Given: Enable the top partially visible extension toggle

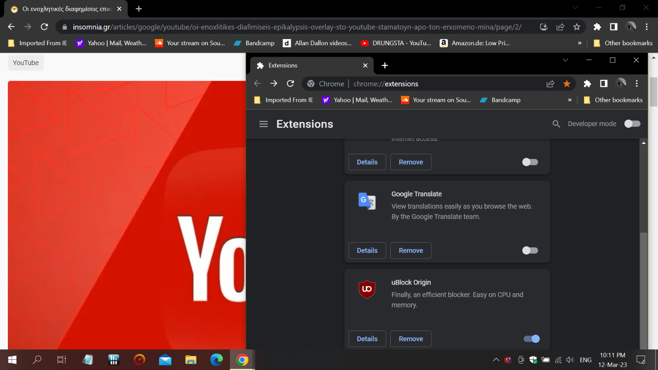Looking at the screenshot, I should point(530,162).
